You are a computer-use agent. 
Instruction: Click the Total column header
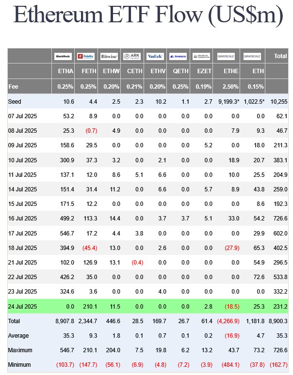280,56
